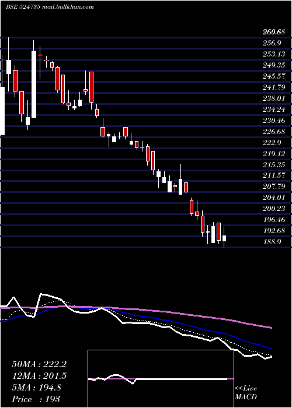This screenshot has height=408, width=292.
Task: Click the 196.46 price axis label
Action: click(274, 220)
